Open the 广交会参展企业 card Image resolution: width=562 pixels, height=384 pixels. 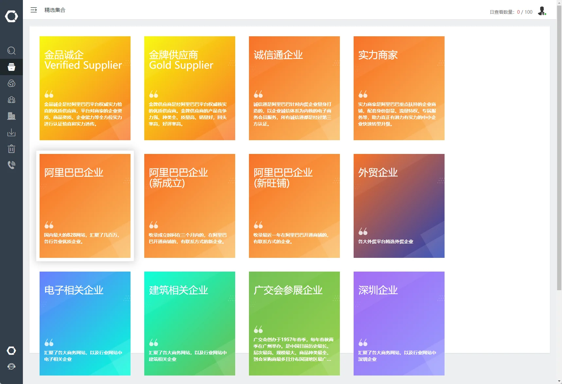294,324
